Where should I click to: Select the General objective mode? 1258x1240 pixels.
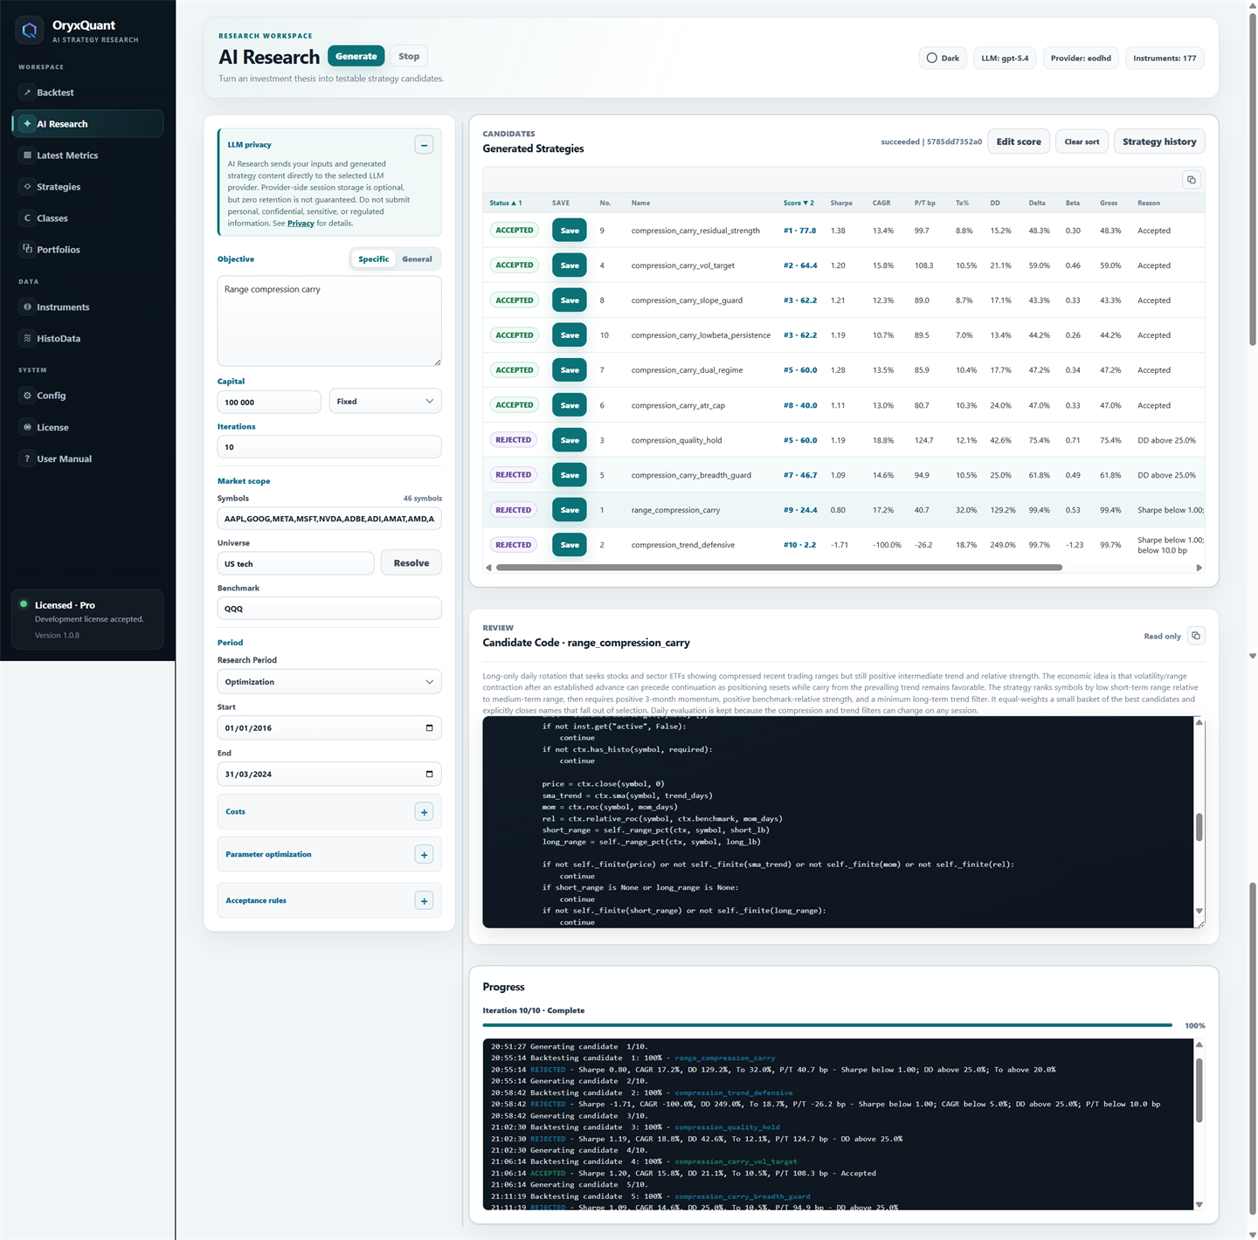(x=417, y=259)
